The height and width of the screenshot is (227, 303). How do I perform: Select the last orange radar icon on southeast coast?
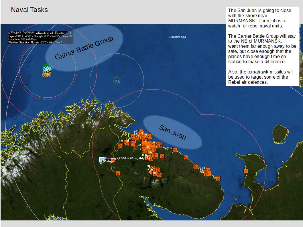coord(218,178)
